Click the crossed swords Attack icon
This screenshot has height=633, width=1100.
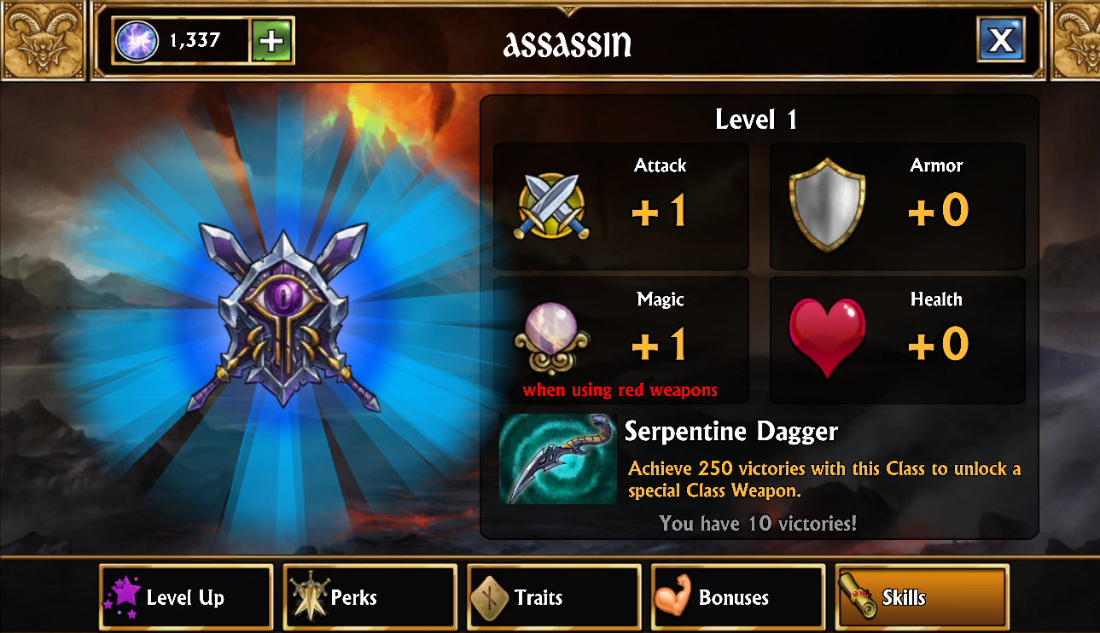click(552, 206)
